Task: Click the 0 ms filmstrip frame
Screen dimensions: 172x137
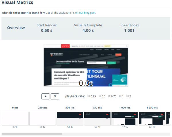Action: (15, 118)
